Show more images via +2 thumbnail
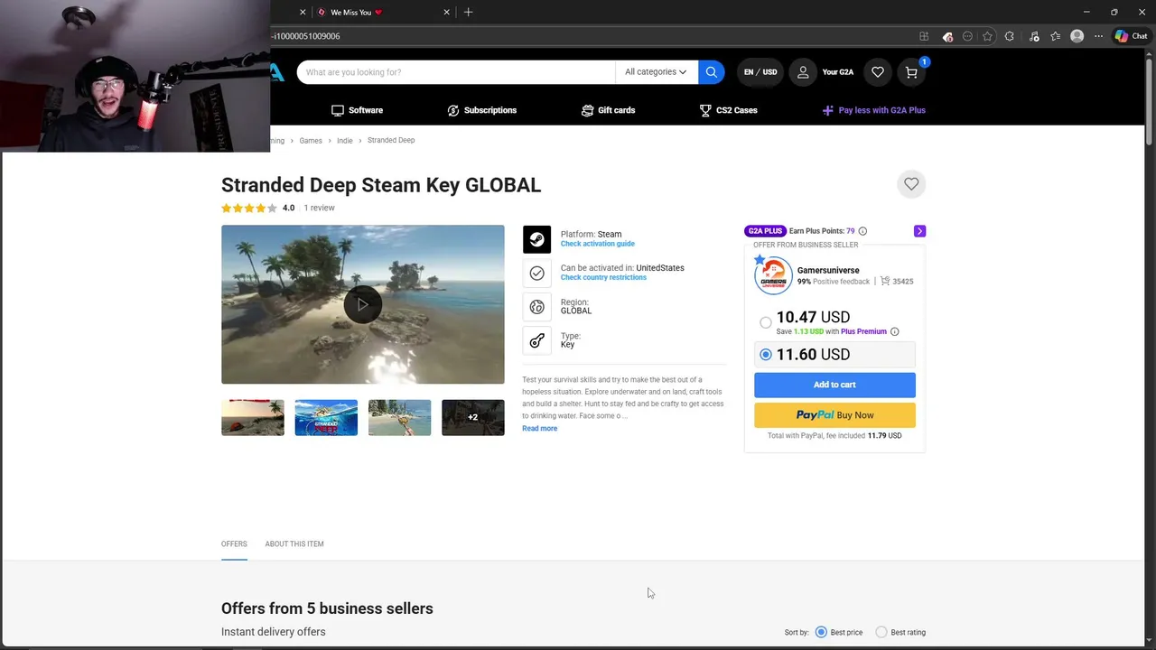Image resolution: width=1156 pixels, height=650 pixels. [x=472, y=417]
